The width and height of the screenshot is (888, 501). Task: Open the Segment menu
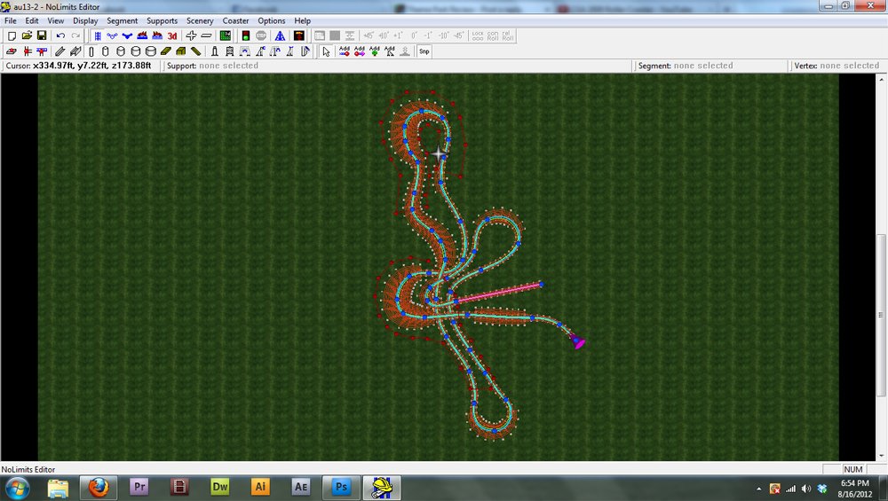tap(123, 20)
